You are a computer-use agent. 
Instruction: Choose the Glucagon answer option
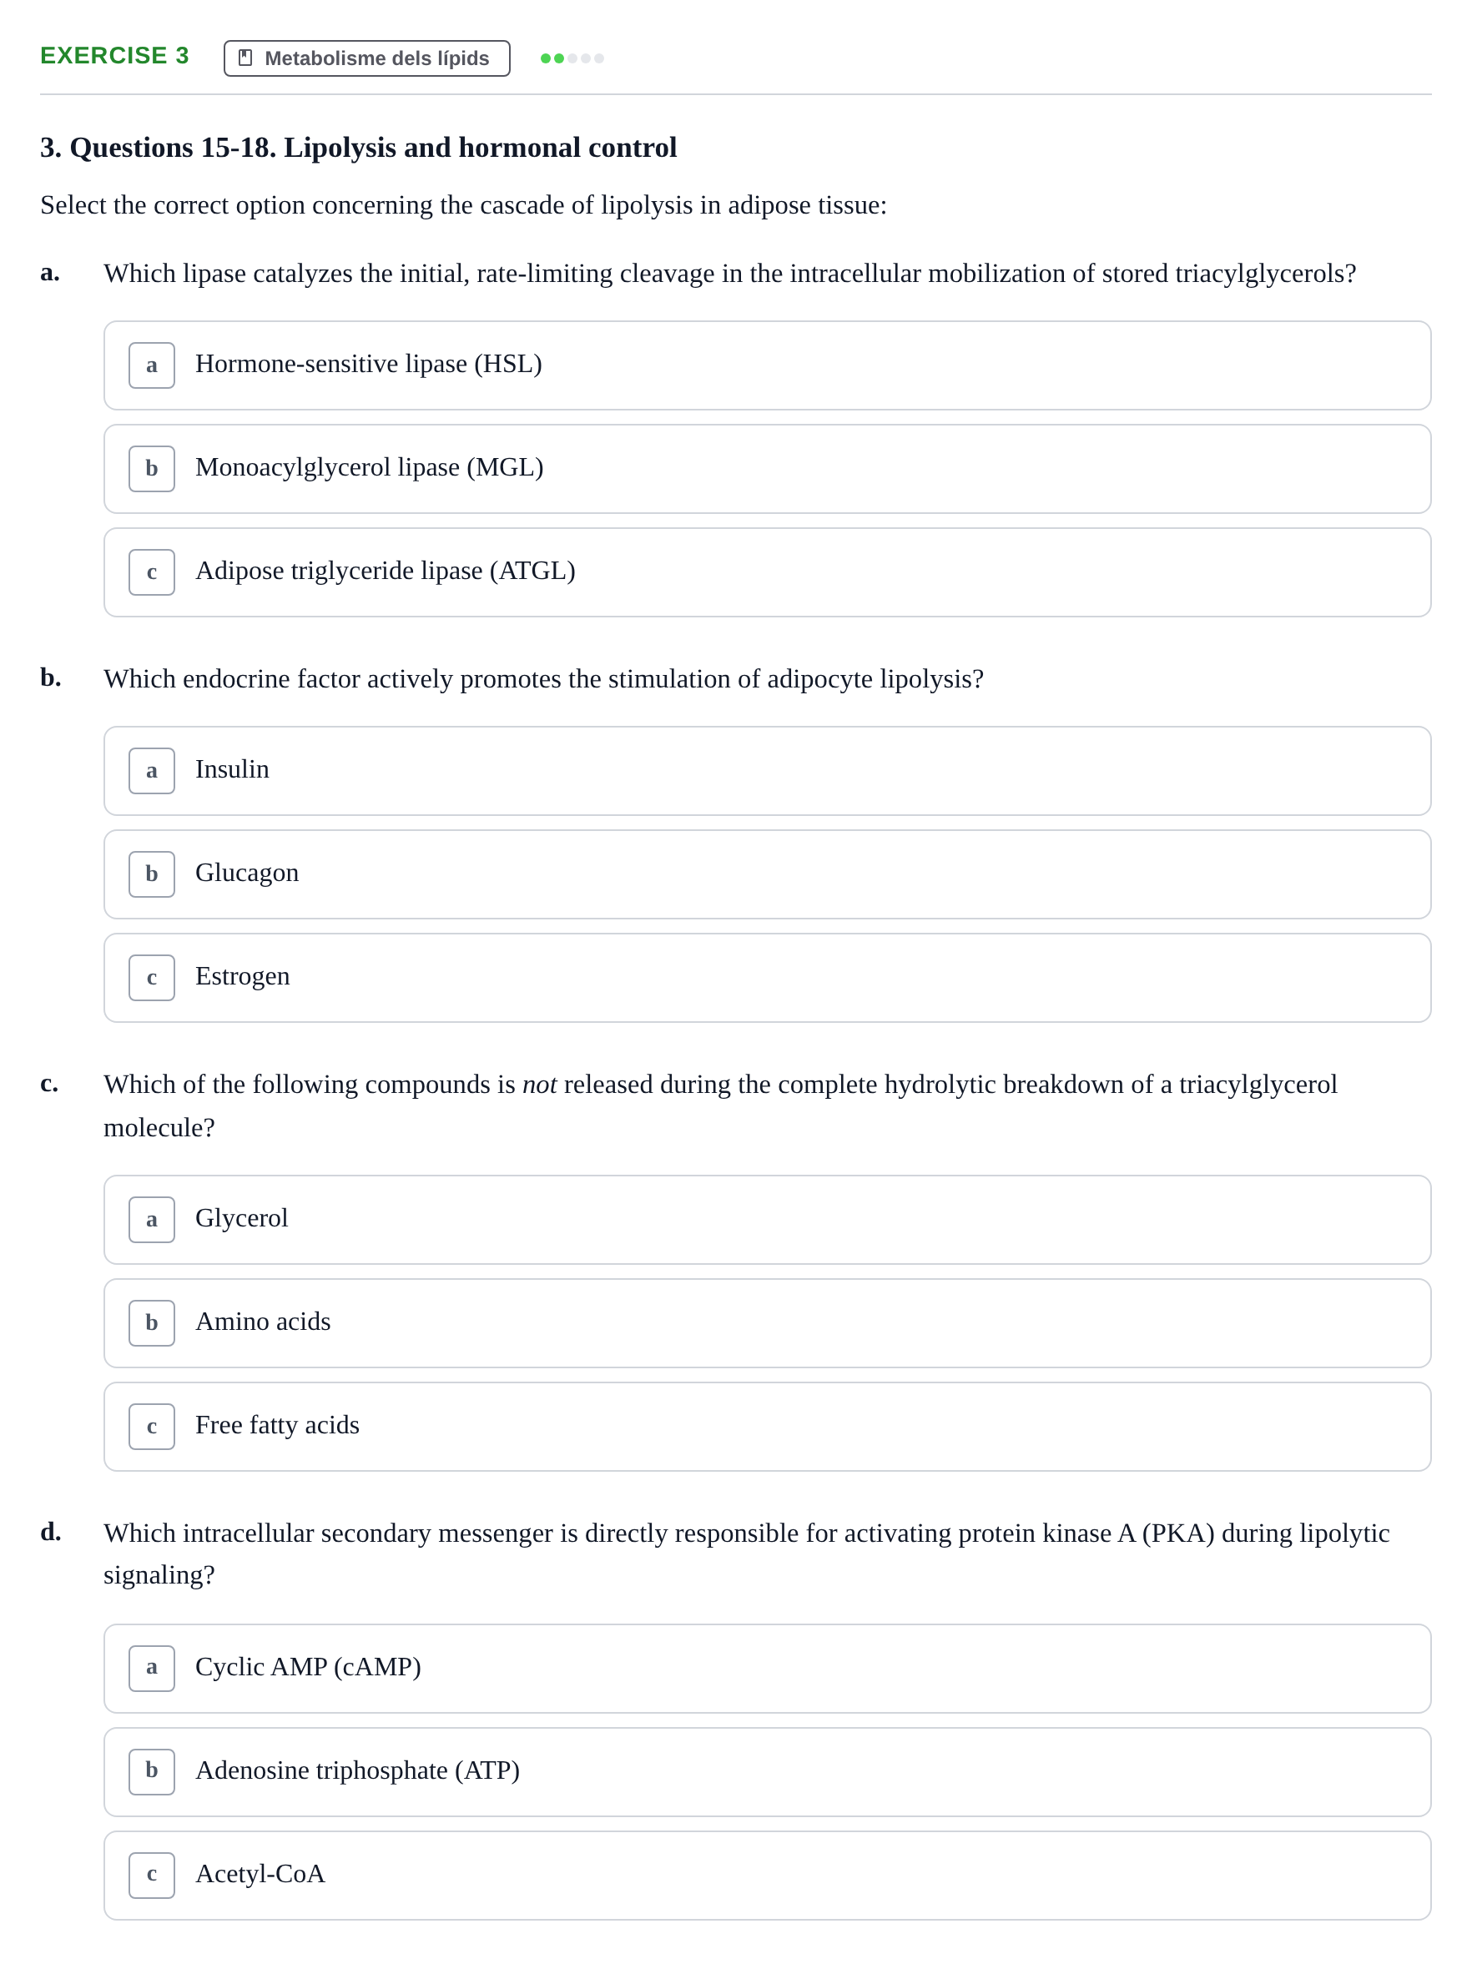(x=767, y=874)
